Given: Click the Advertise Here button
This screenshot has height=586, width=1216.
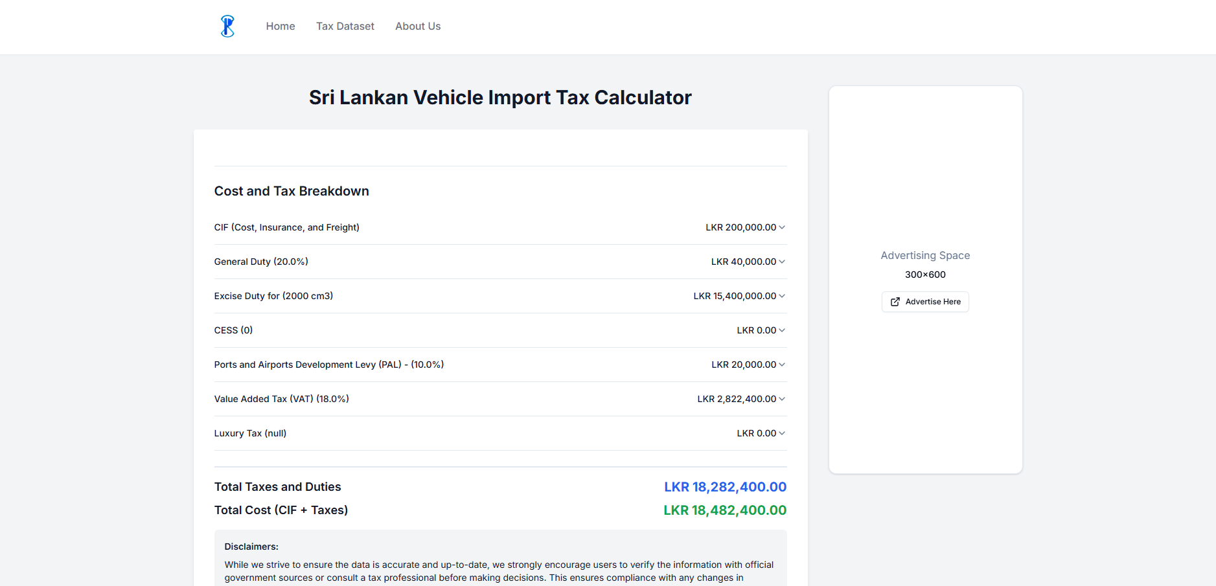Looking at the screenshot, I should click(x=925, y=302).
